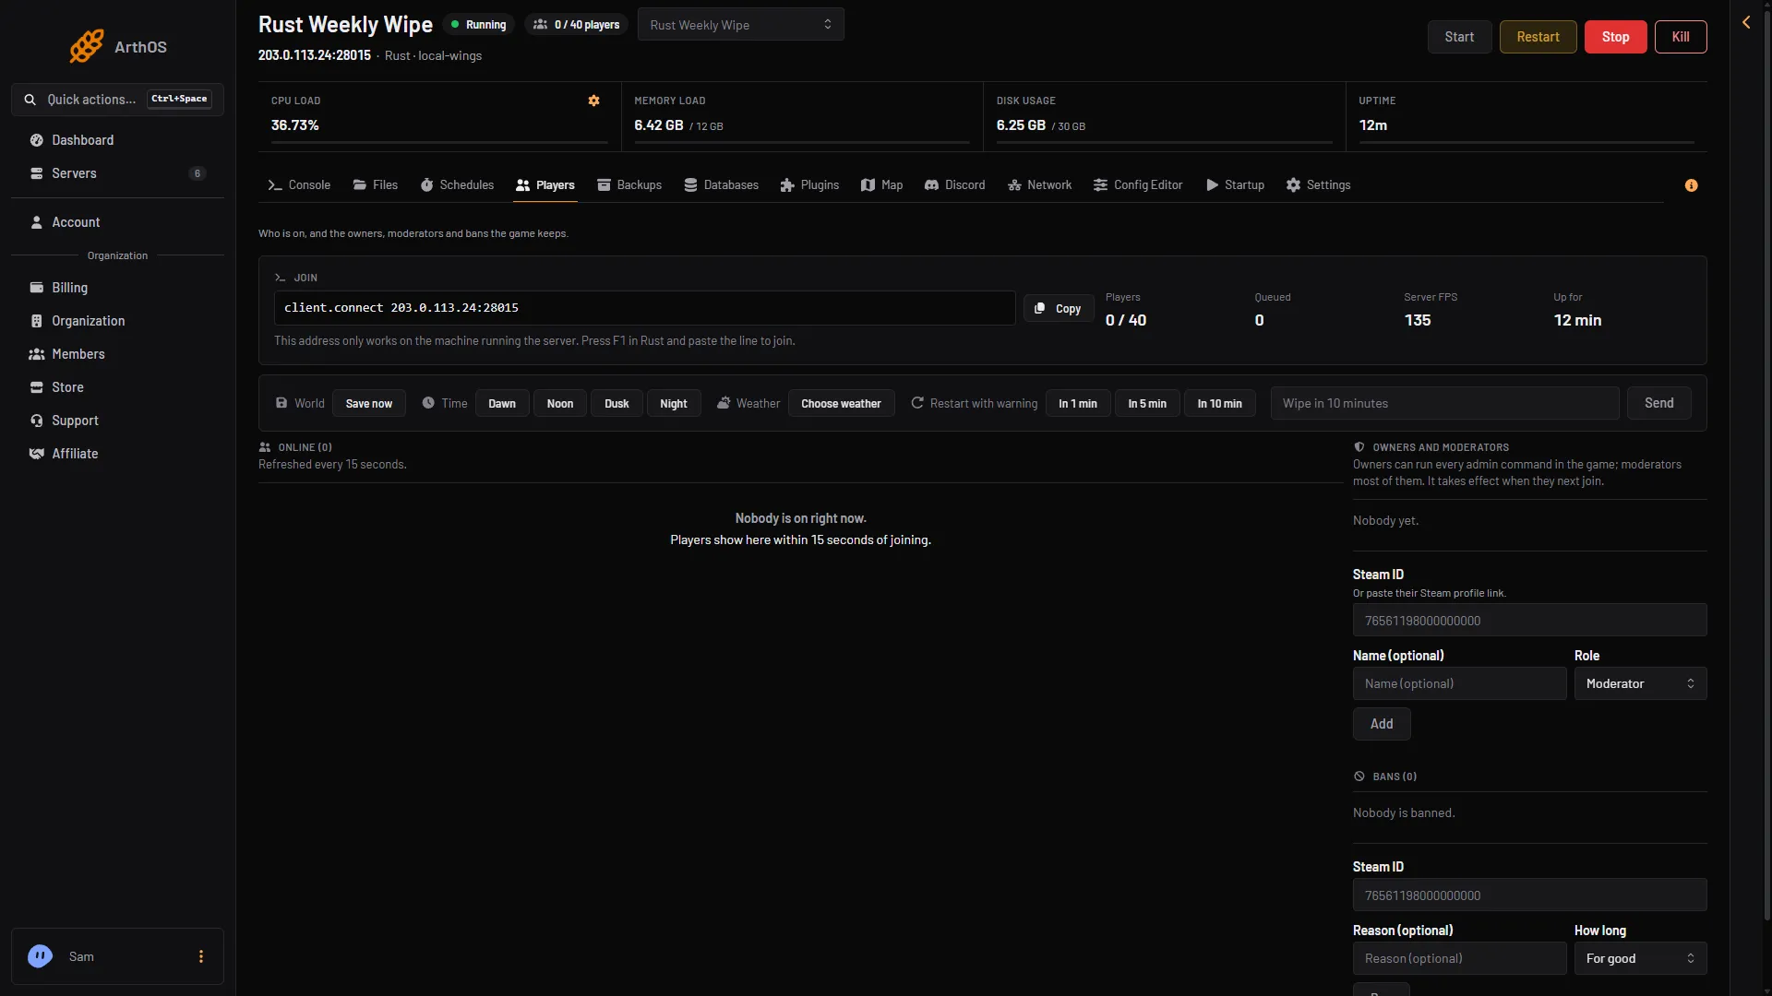Open the server Settings tab
The image size is (1772, 996).
(1318, 185)
